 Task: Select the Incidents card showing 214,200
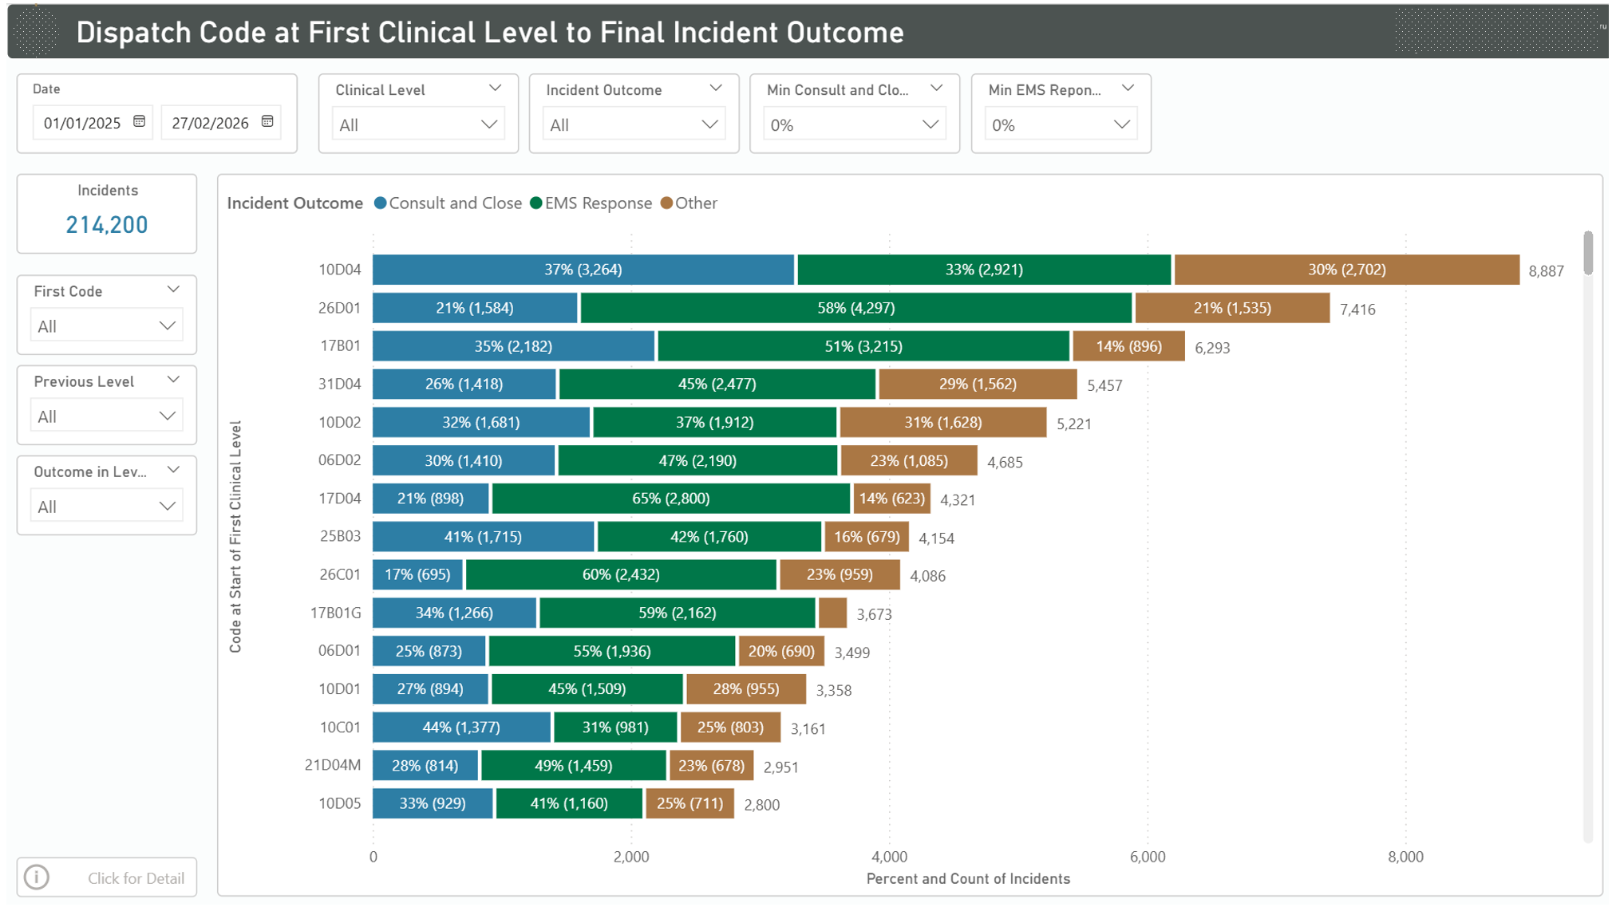coord(106,214)
